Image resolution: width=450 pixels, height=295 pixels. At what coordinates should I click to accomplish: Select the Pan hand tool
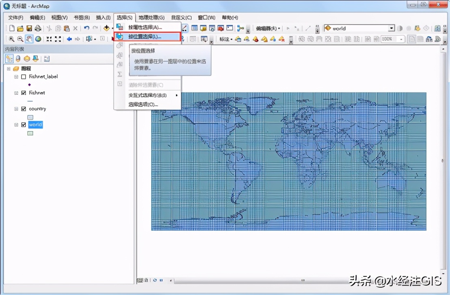tap(29, 39)
